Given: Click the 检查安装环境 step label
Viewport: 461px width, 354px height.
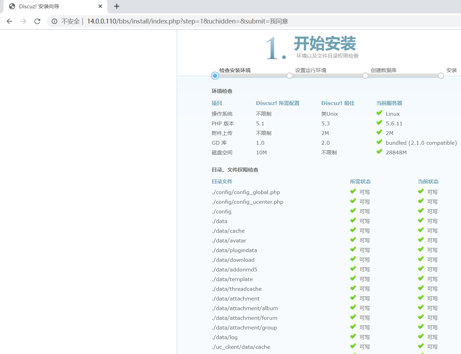Looking at the screenshot, I should [235, 70].
